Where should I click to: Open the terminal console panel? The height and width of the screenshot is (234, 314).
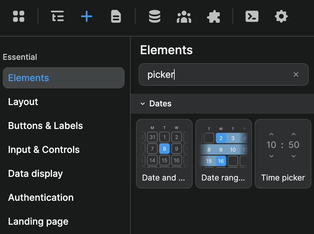(x=252, y=16)
